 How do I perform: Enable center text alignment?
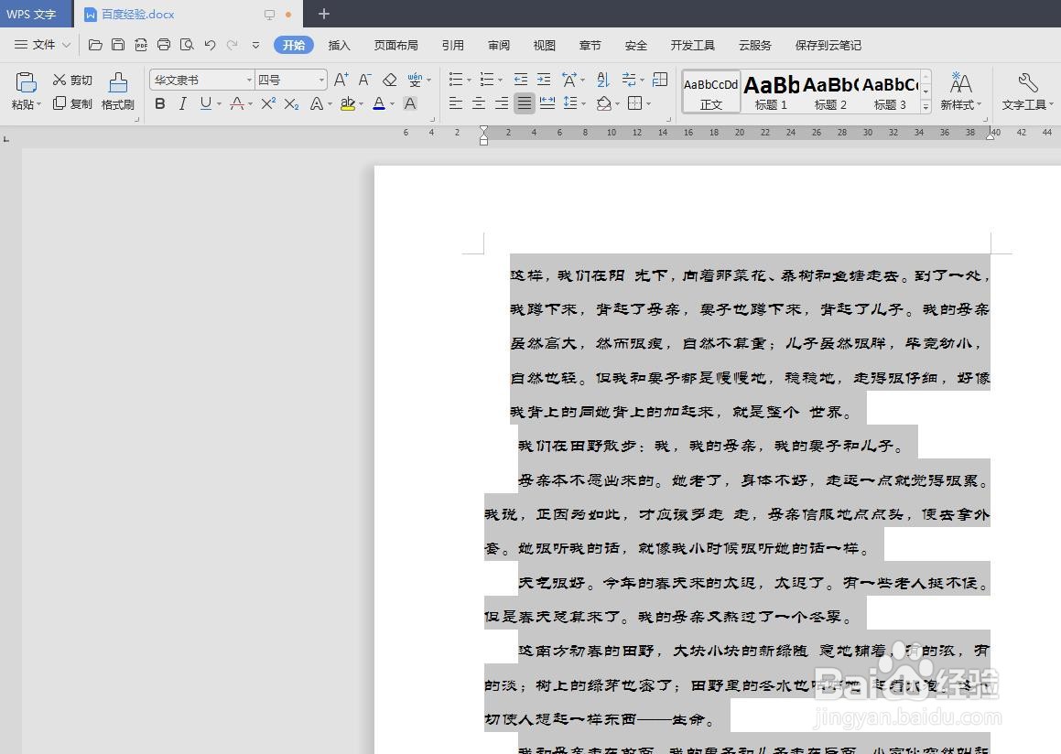478,103
